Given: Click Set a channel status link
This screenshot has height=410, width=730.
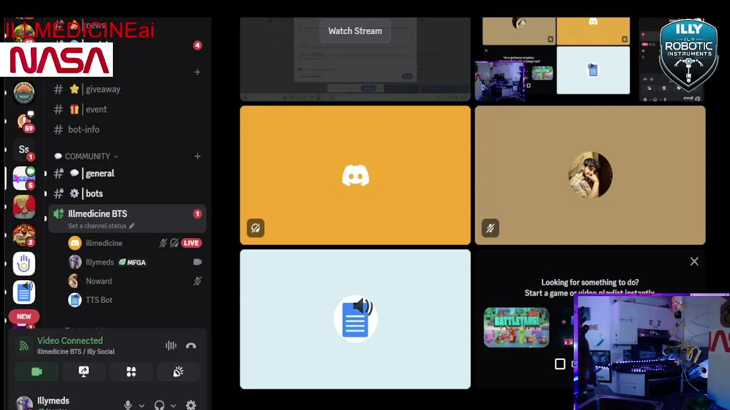Looking at the screenshot, I should (x=97, y=226).
